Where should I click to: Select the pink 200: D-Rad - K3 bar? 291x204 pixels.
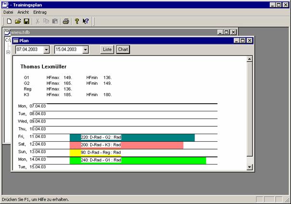(x=127, y=145)
